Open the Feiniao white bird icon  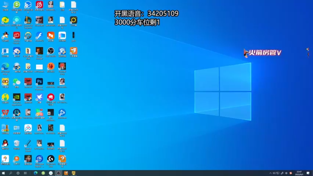(40, 97)
